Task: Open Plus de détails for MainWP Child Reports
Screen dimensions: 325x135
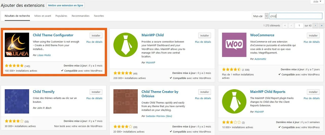Action: [x=312, y=98]
